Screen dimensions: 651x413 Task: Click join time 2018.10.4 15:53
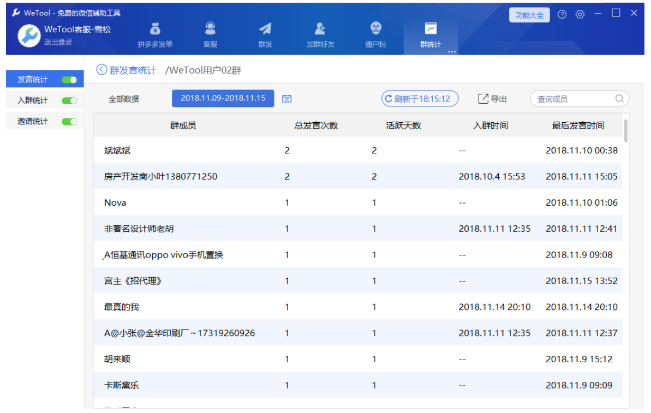[492, 176]
